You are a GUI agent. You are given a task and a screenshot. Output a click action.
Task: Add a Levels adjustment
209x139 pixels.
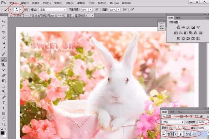183,27
